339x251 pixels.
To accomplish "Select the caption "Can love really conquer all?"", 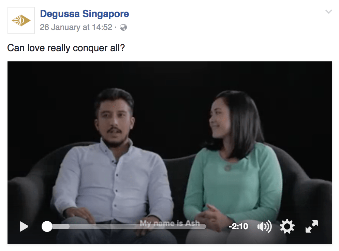I will coord(66,48).
